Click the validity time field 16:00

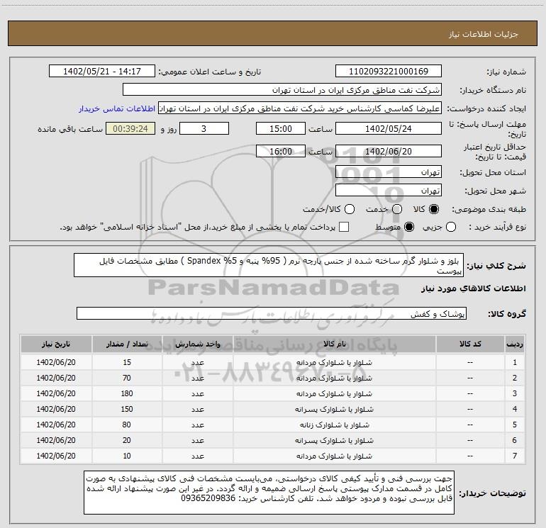click(x=281, y=152)
